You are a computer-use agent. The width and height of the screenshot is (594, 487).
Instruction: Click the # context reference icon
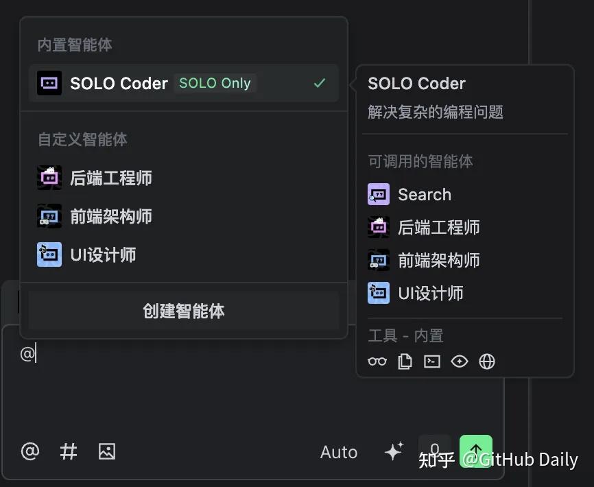coord(69,451)
